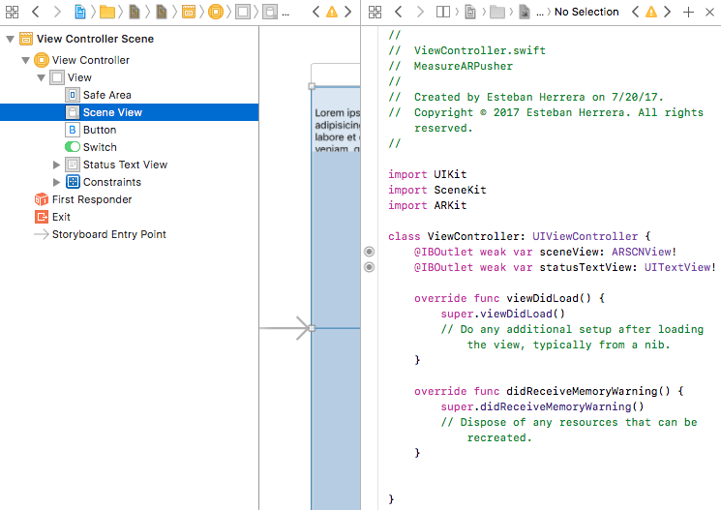Screen dimensions: 721x510
Task: Click the warning icon in the left jump bar
Action: tap(332, 12)
